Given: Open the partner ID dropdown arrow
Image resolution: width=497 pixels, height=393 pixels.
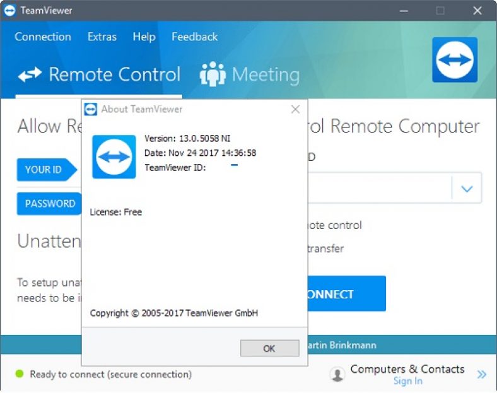Looking at the screenshot, I should [467, 188].
